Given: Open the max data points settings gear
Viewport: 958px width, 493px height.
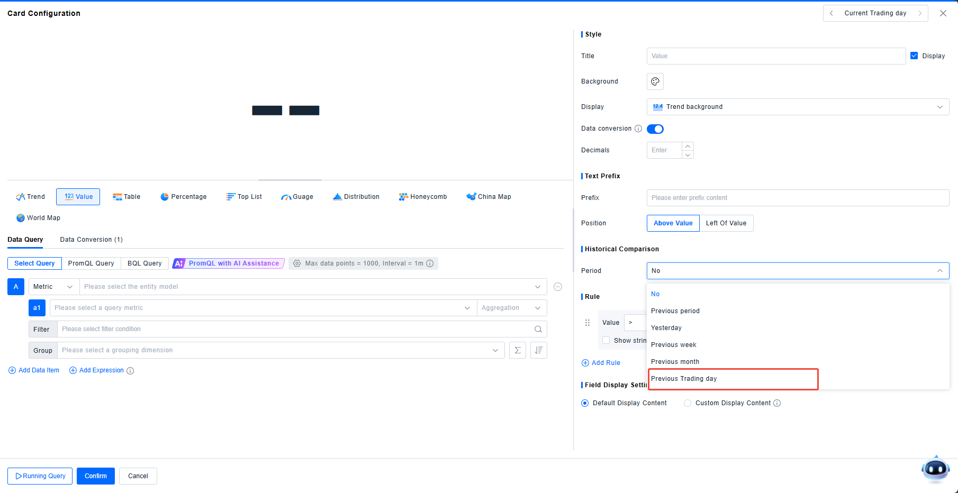Looking at the screenshot, I should pyautogui.click(x=297, y=263).
